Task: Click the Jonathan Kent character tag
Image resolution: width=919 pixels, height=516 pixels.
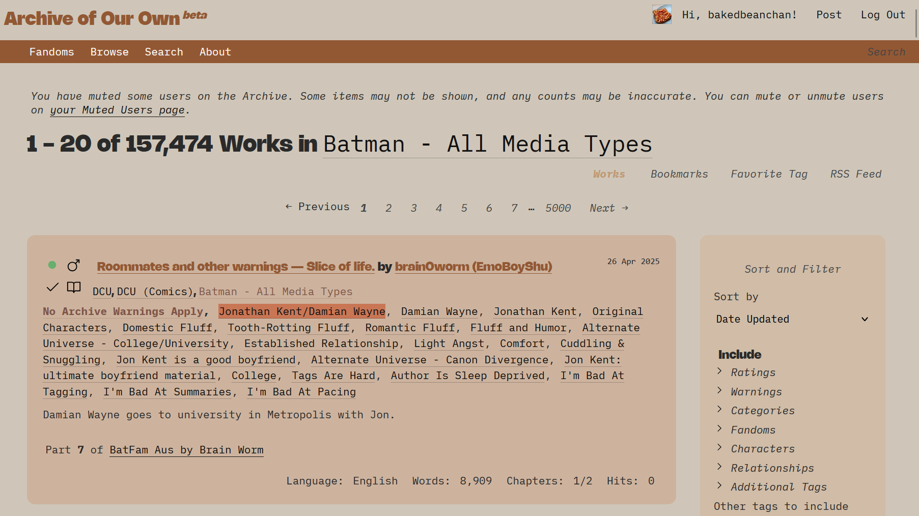Action: [x=535, y=311]
